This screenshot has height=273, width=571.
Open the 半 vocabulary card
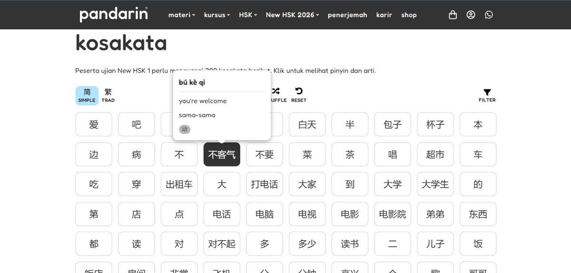350,124
